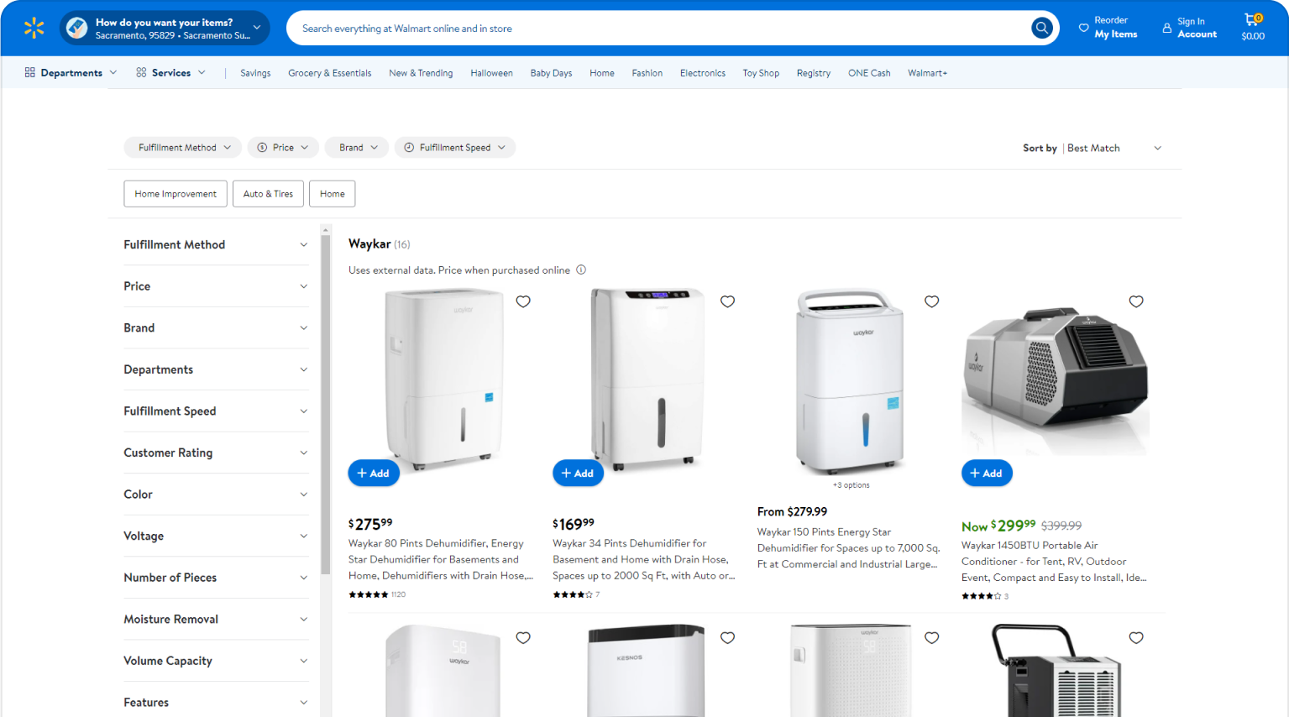Select the Home category button below filters
The image size is (1289, 717).
(x=332, y=194)
